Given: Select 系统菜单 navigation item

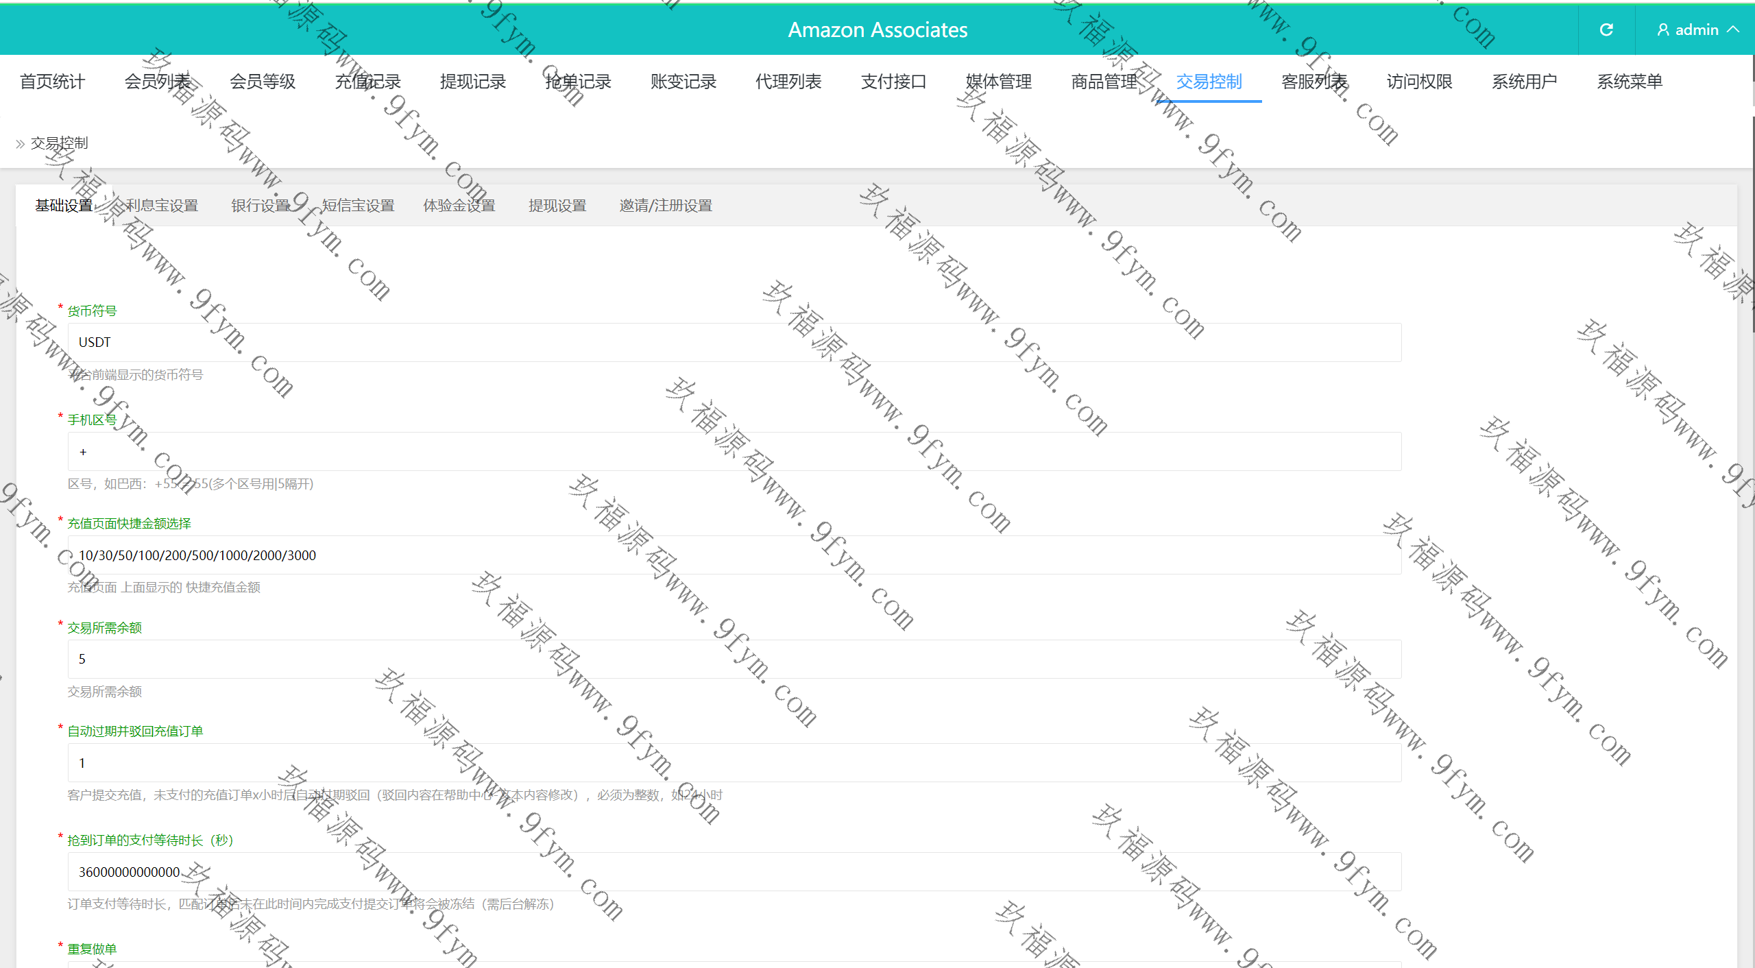Looking at the screenshot, I should point(1630,82).
